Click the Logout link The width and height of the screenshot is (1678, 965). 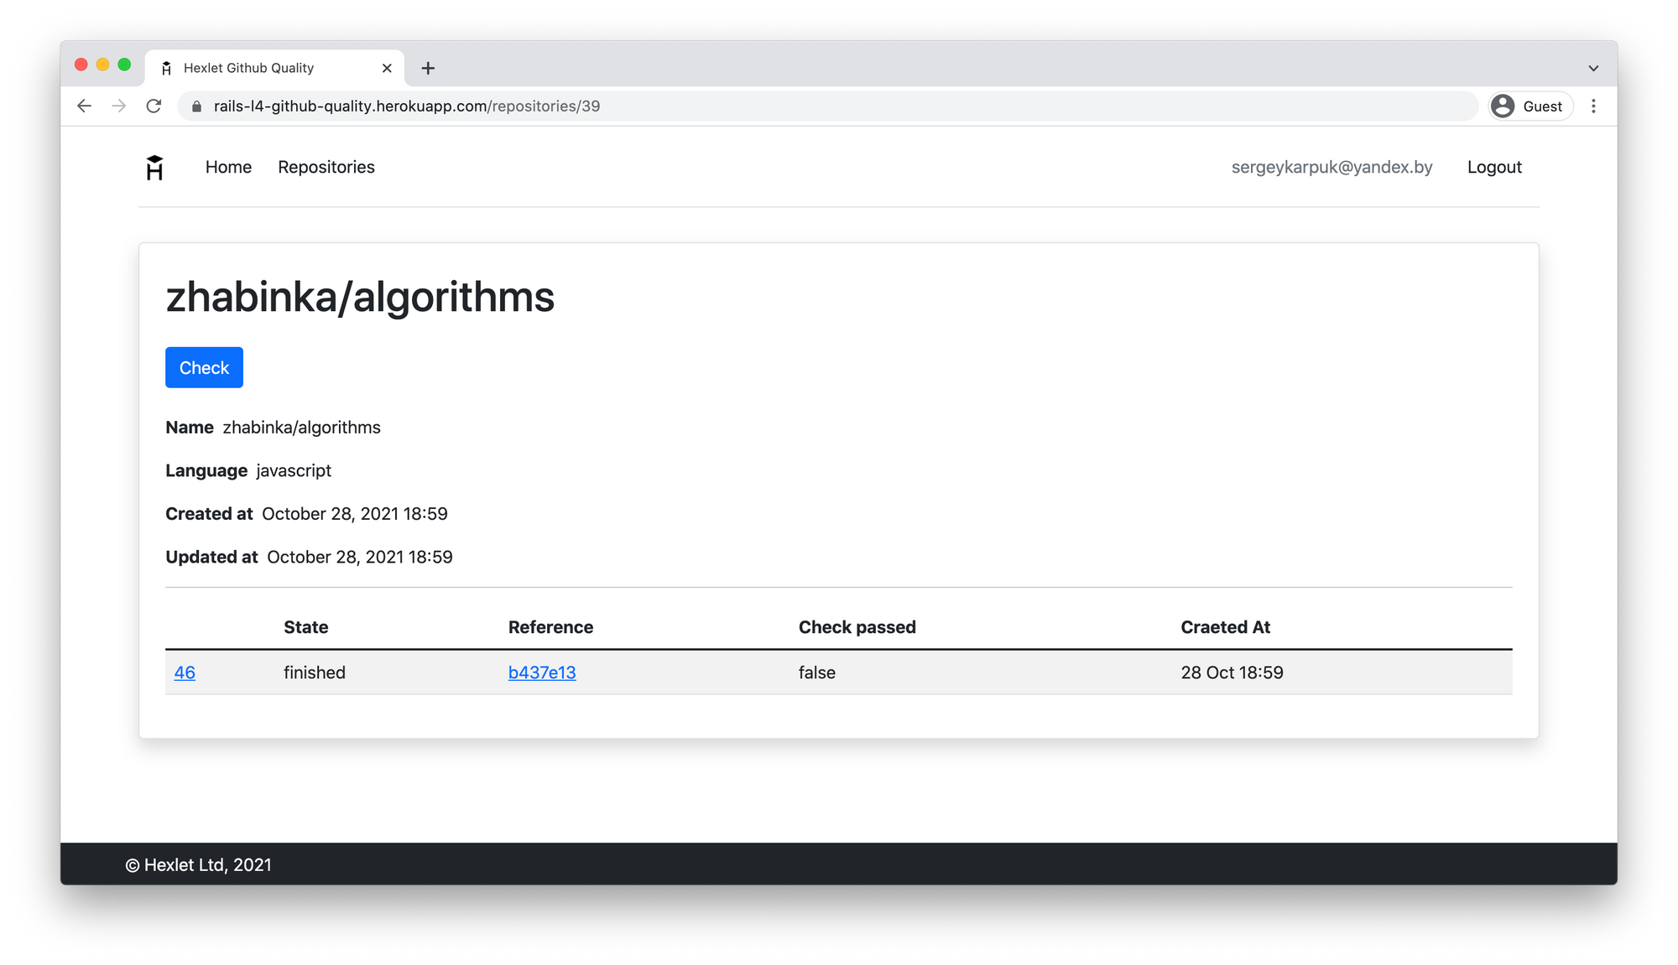click(1494, 167)
